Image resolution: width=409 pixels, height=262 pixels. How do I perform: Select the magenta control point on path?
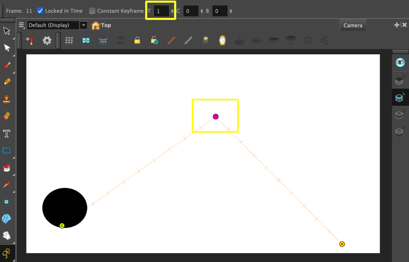tap(215, 117)
